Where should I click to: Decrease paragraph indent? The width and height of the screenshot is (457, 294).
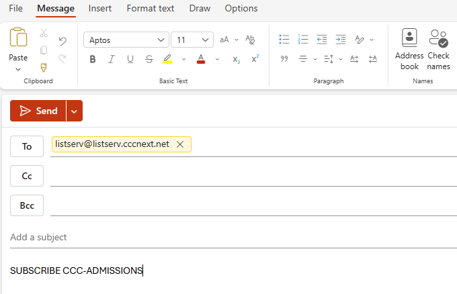point(322,40)
